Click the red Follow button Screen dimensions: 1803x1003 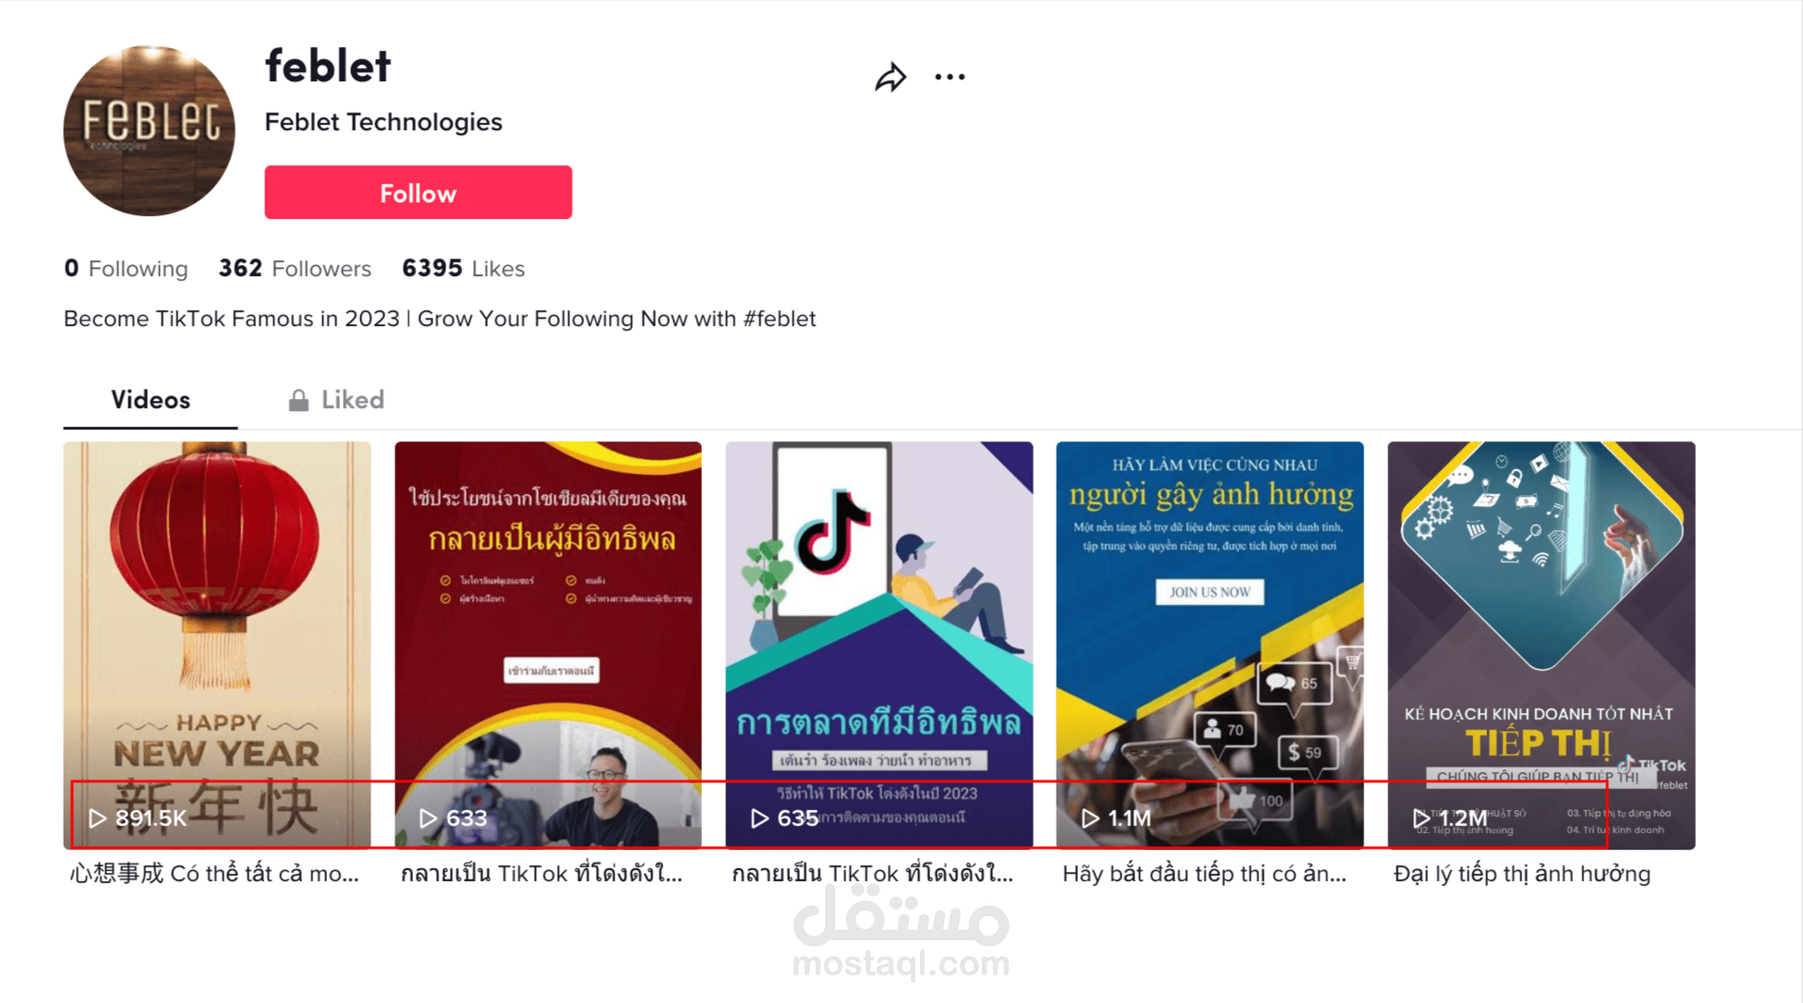click(418, 192)
